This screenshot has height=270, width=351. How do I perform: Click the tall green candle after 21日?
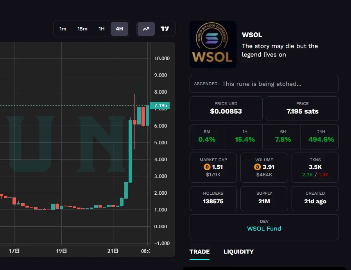(x=130, y=151)
